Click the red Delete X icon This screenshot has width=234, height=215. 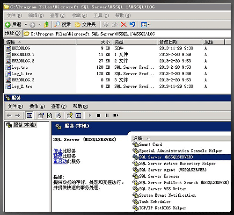pos(124,24)
